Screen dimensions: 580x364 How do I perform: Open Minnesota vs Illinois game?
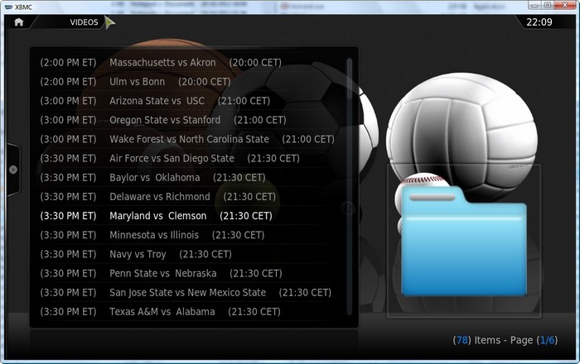tap(189, 235)
